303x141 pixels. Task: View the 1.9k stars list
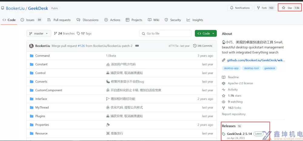pos(231,95)
